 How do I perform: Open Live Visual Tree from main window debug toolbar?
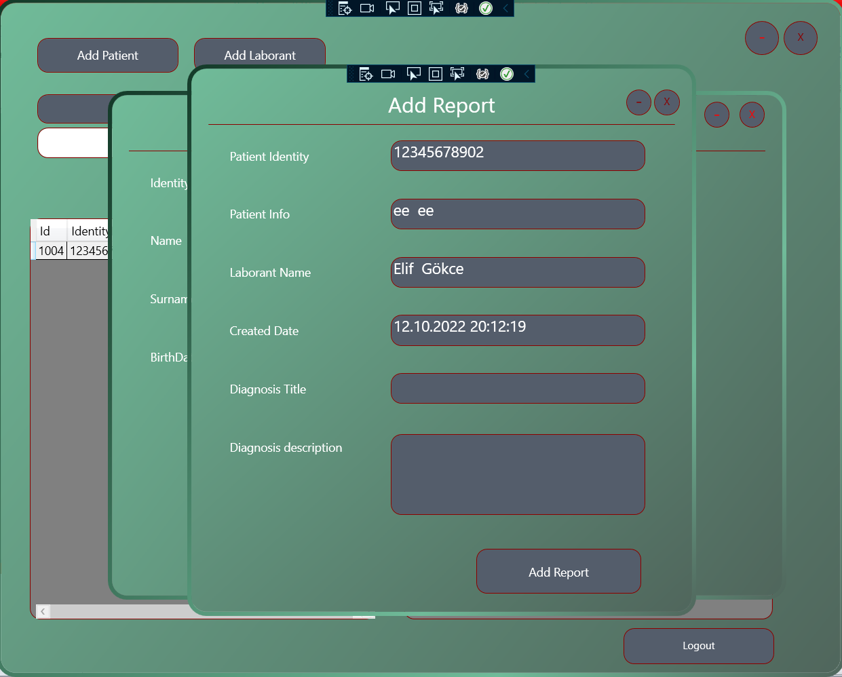pos(345,8)
